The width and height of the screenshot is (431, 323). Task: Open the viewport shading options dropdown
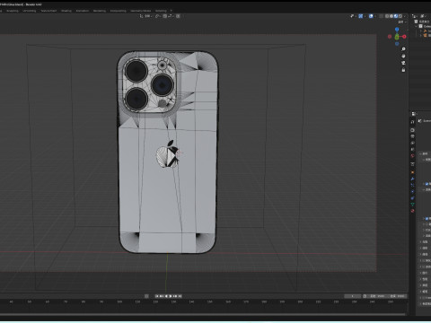[405, 16]
